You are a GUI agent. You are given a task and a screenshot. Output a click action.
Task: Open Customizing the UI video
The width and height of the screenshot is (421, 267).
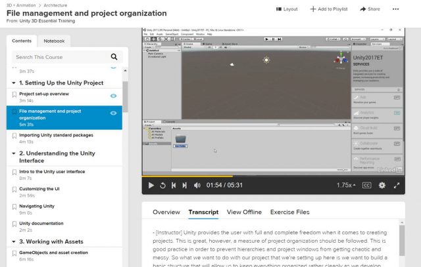[39, 189]
